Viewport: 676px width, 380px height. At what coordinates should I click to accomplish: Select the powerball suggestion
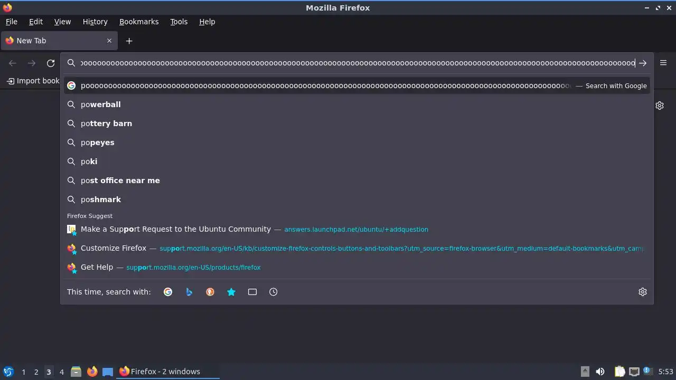click(357, 104)
